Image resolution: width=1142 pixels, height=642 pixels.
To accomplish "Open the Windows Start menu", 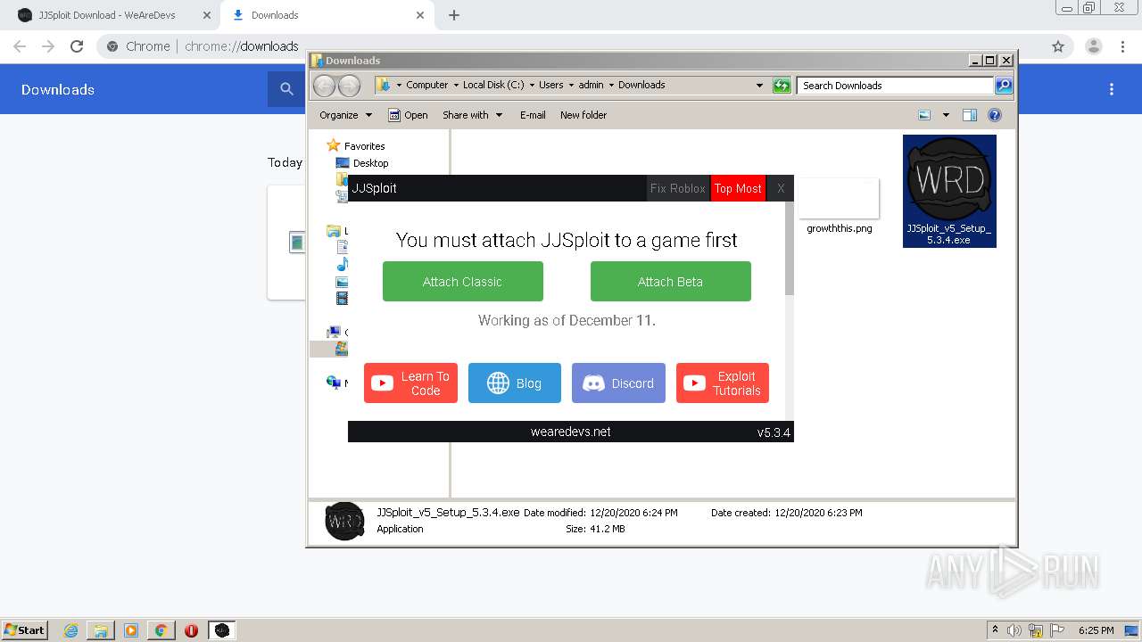I will coord(25,630).
